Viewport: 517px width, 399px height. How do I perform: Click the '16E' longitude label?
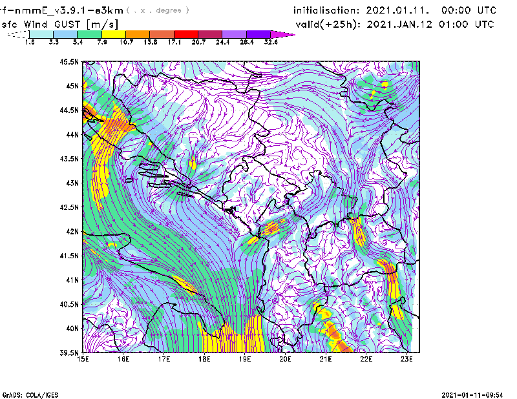[x=123, y=359]
